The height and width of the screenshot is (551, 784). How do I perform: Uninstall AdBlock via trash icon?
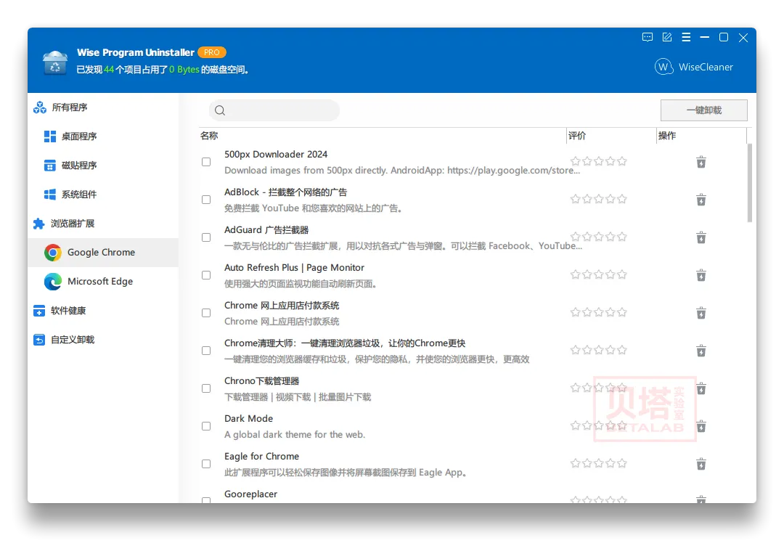coord(701,200)
